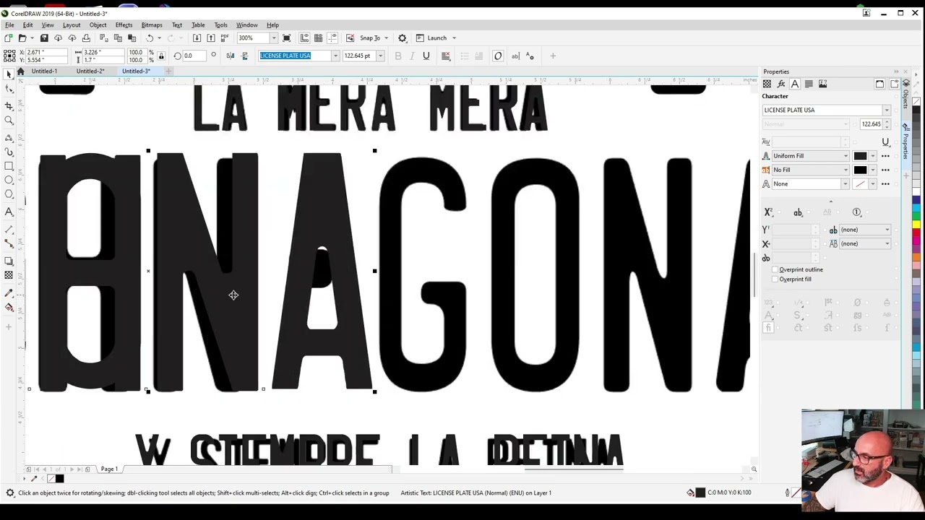Open the Object menu
This screenshot has width=925, height=520.
point(98,25)
